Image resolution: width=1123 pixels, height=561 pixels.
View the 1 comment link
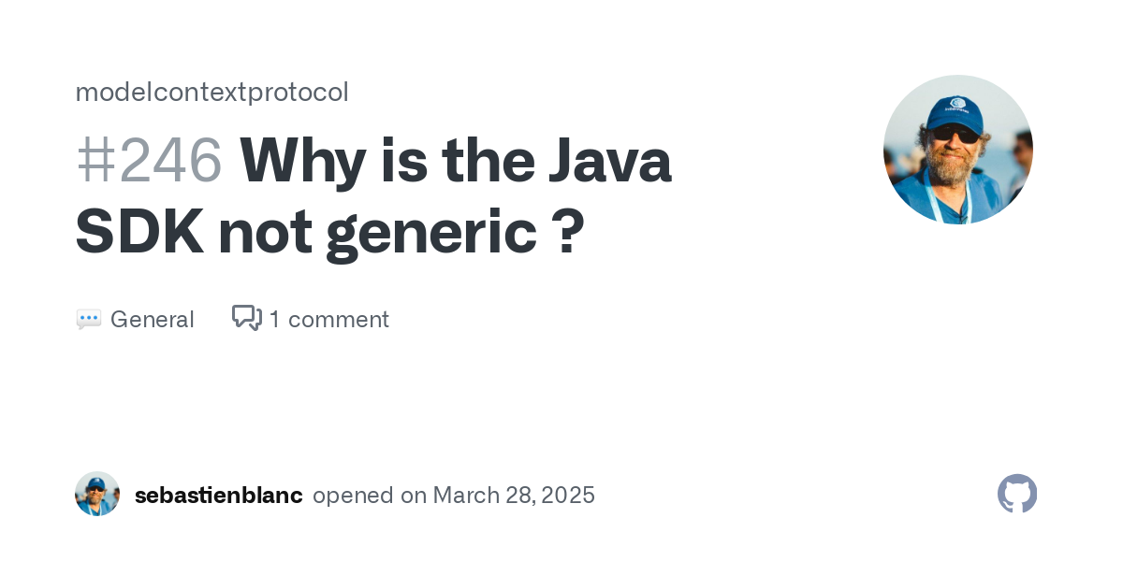coord(328,320)
